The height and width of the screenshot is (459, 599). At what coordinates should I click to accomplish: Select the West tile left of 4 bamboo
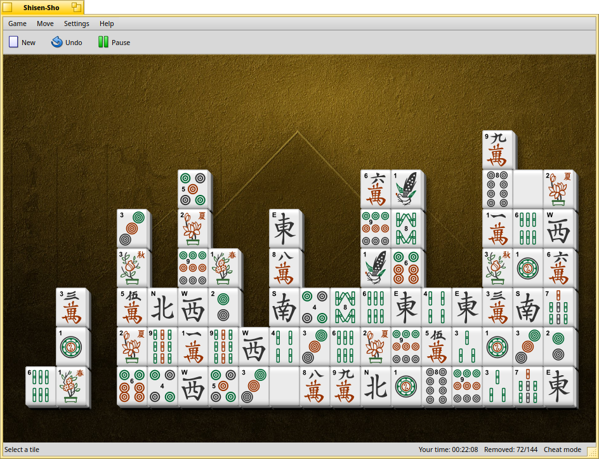[x=254, y=347]
